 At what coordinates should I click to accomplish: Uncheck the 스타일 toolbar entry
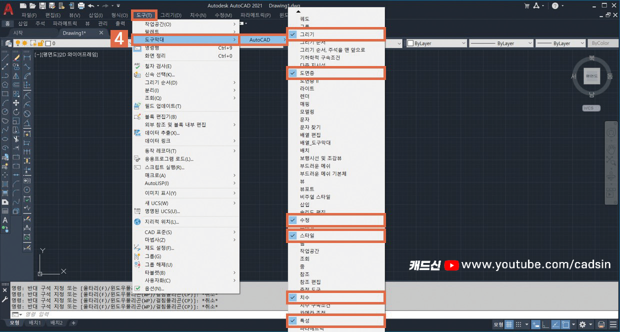pyautogui.click(x=336, y=235)
